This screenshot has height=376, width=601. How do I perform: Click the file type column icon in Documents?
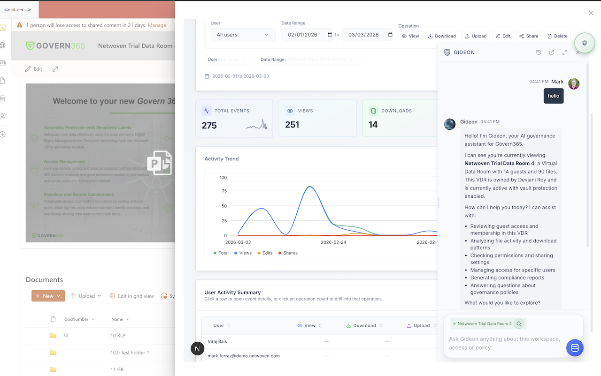[53, 319]
